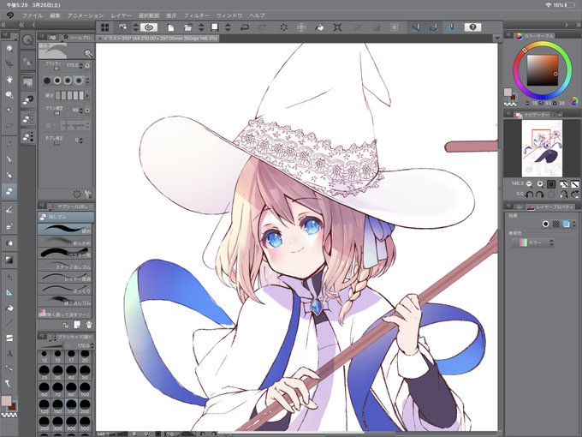Enable the layer color effect in Layer Property

(566, 224)
